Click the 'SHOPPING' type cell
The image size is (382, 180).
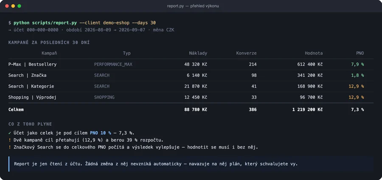tap(104, 97)
